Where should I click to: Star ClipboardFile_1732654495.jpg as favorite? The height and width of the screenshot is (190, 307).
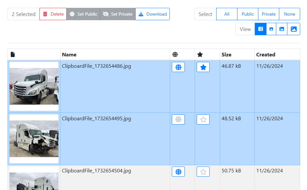(203, 120)
